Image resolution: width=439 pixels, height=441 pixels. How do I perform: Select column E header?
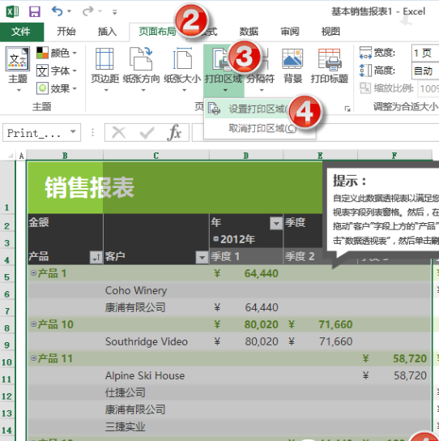[x=320, y=156]
